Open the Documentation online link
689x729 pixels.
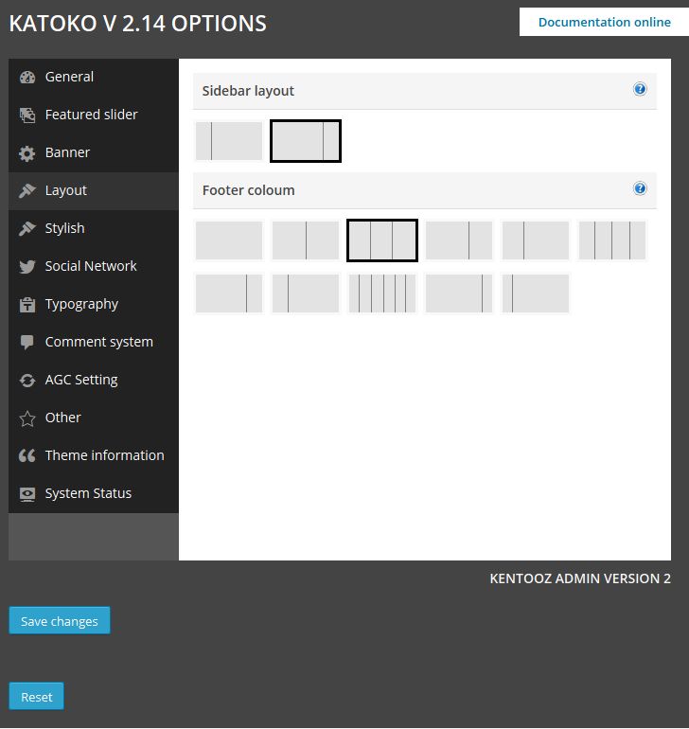click(604, 22)
